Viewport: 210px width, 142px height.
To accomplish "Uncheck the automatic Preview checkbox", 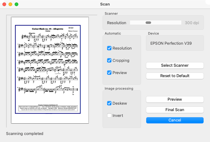I will [x=109, y=73].
